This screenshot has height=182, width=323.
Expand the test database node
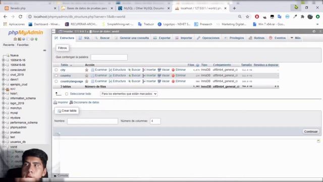(x=3, y=137)
